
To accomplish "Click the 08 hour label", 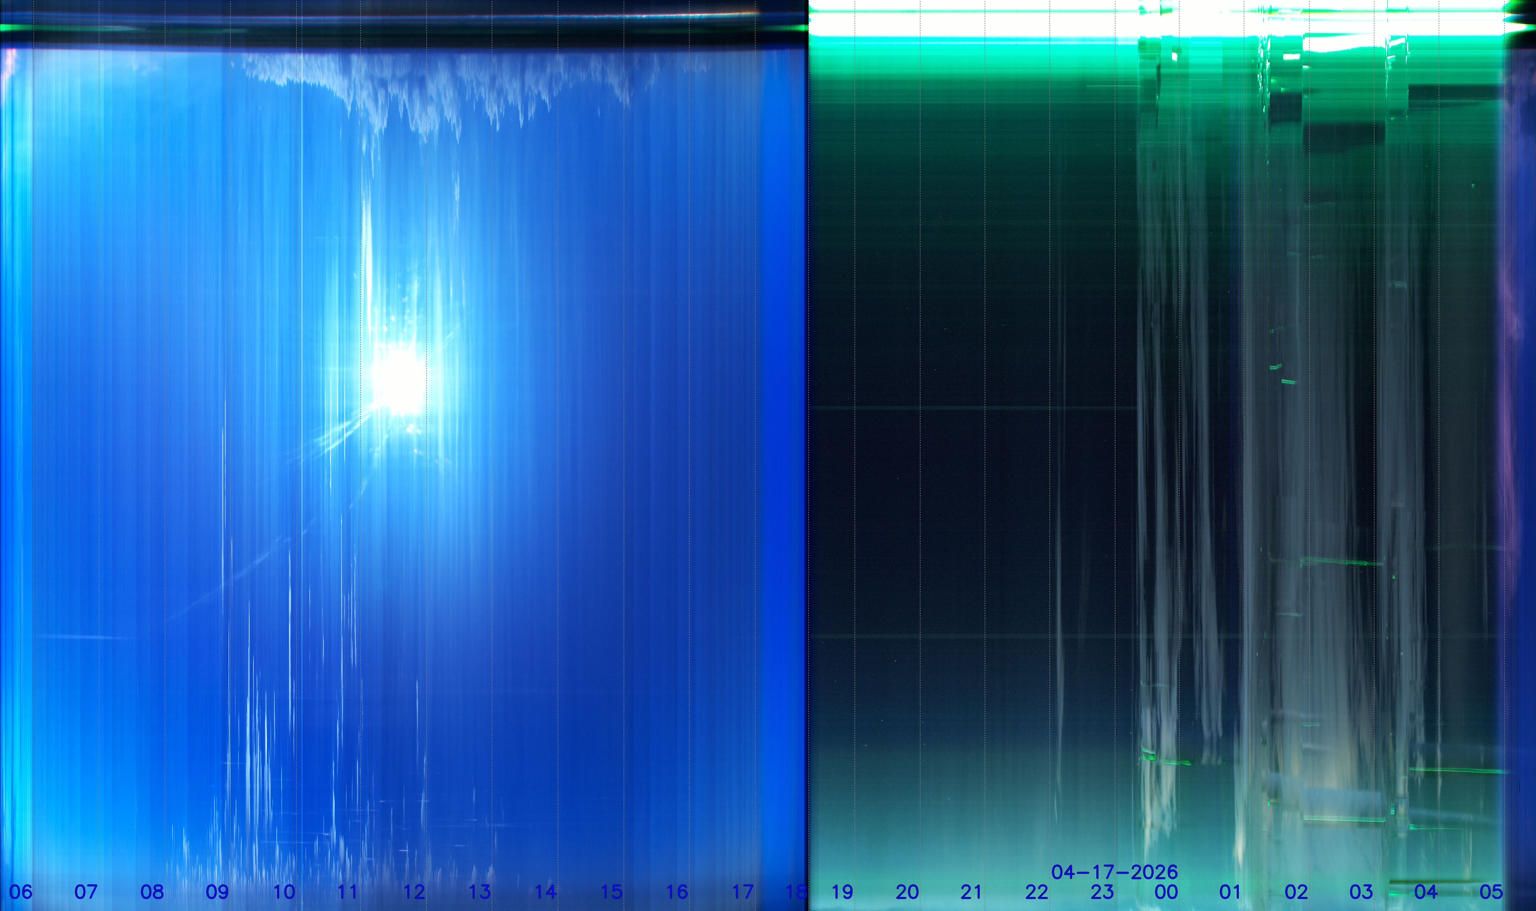I will 152,892.
